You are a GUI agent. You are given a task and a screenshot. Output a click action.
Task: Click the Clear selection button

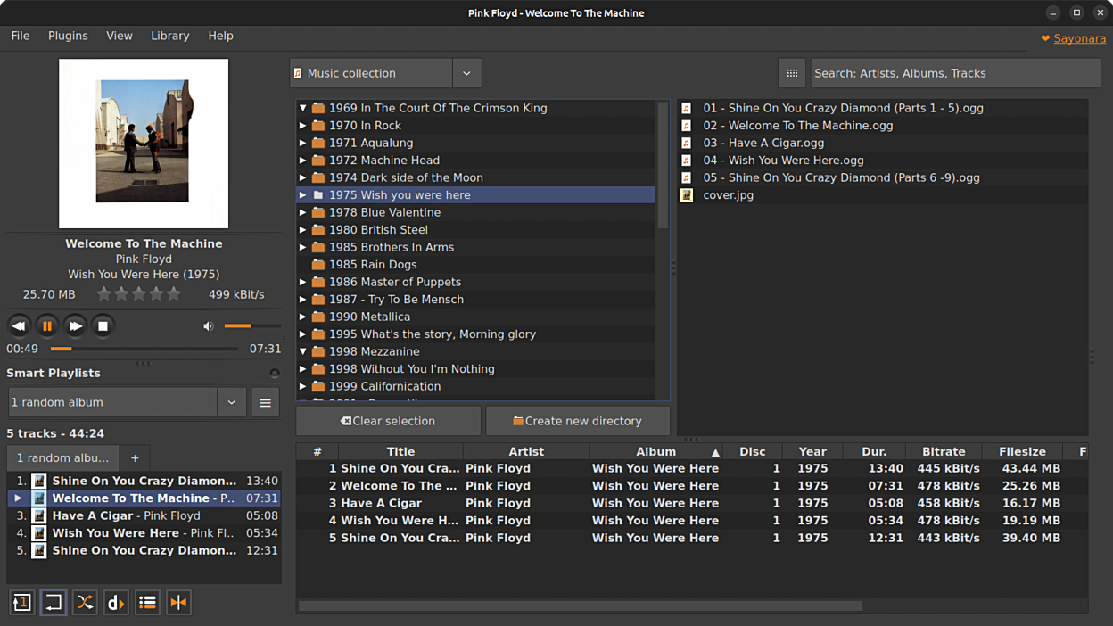[x=388, y=421]
